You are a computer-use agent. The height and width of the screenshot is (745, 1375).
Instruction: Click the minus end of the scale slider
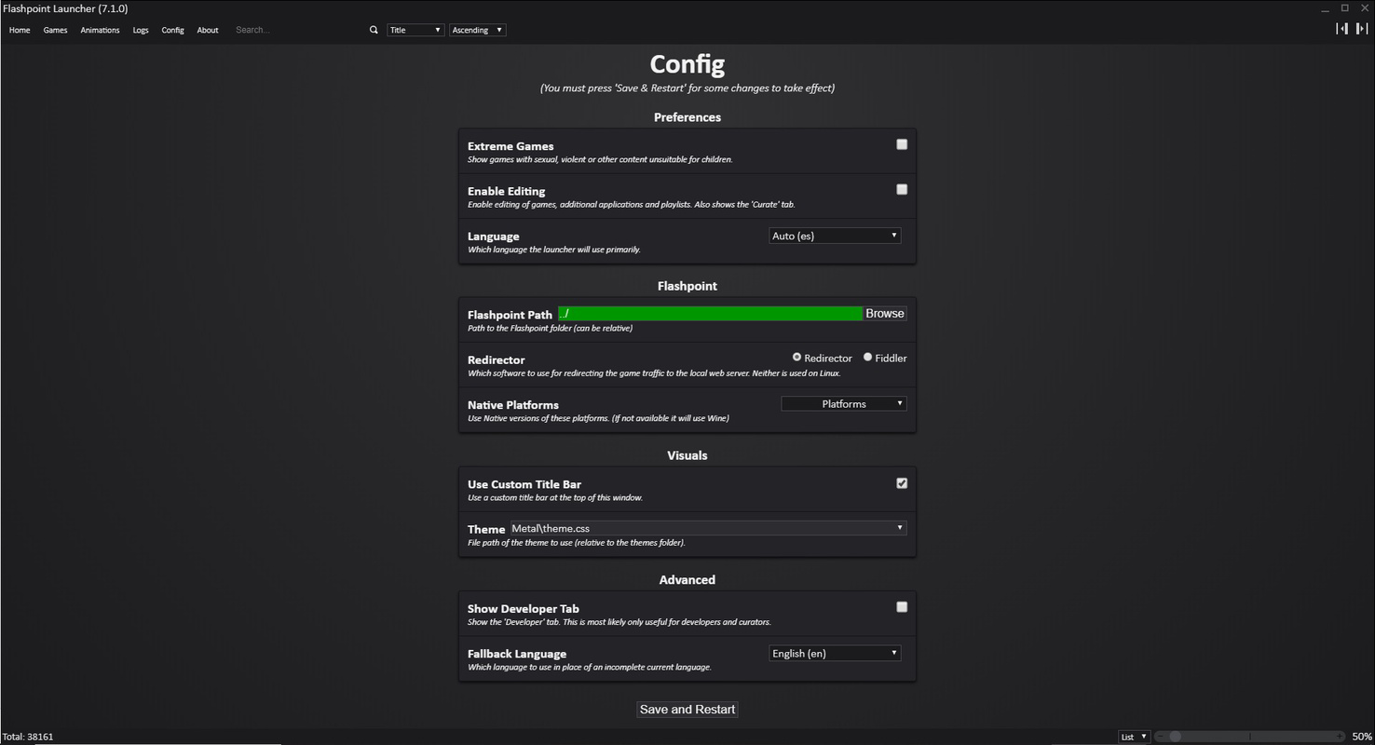click(x=1161, y=737)
